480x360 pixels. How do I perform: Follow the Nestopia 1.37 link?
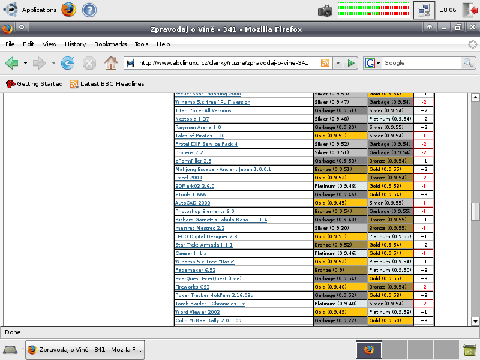click(192, 119)
